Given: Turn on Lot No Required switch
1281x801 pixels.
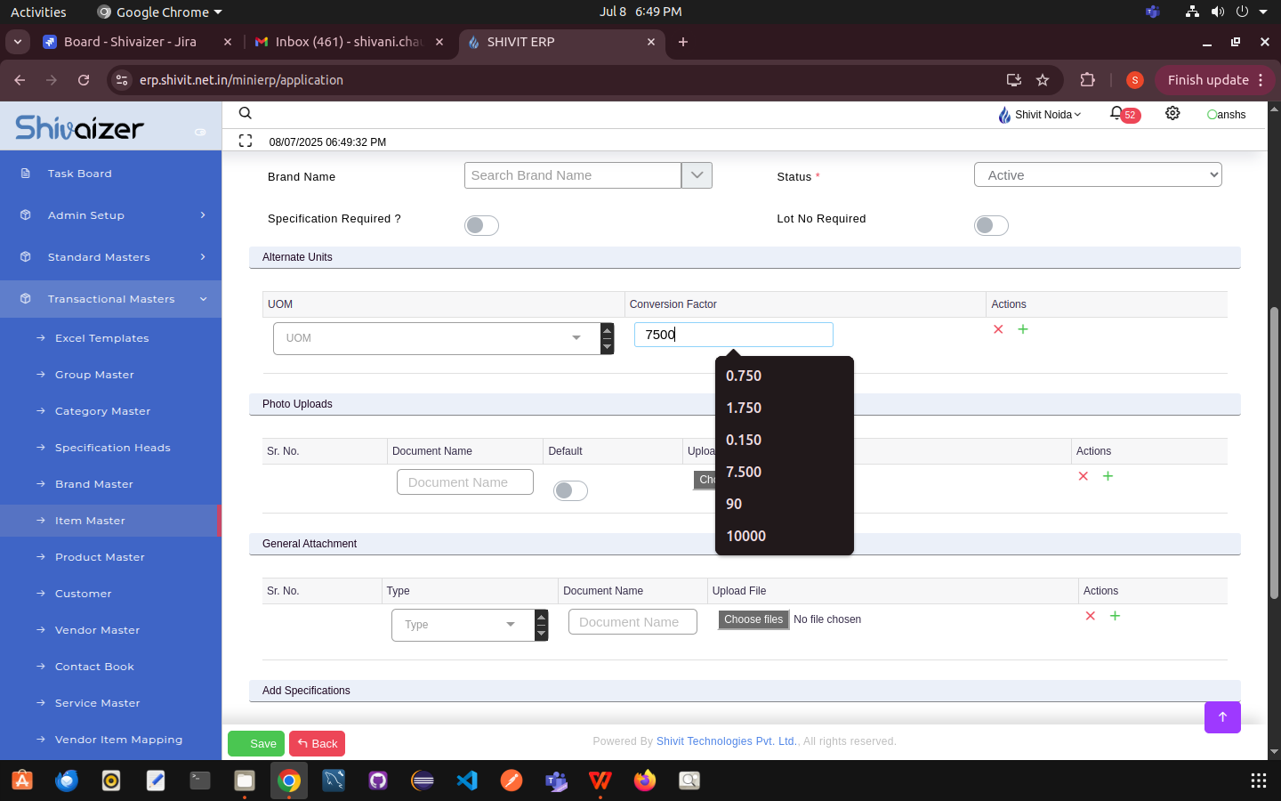Looking at the screenshot, I should (x=991, y=226).
